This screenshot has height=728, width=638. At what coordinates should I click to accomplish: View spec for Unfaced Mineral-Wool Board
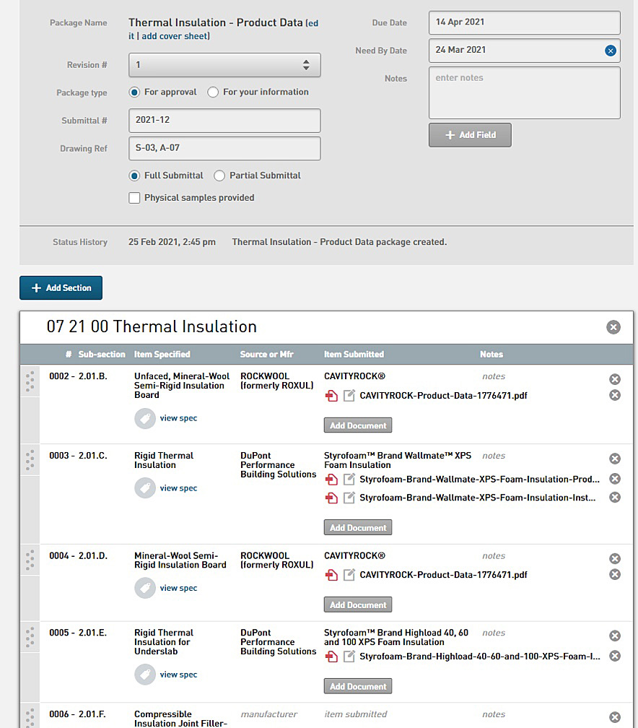click(179, 418)
